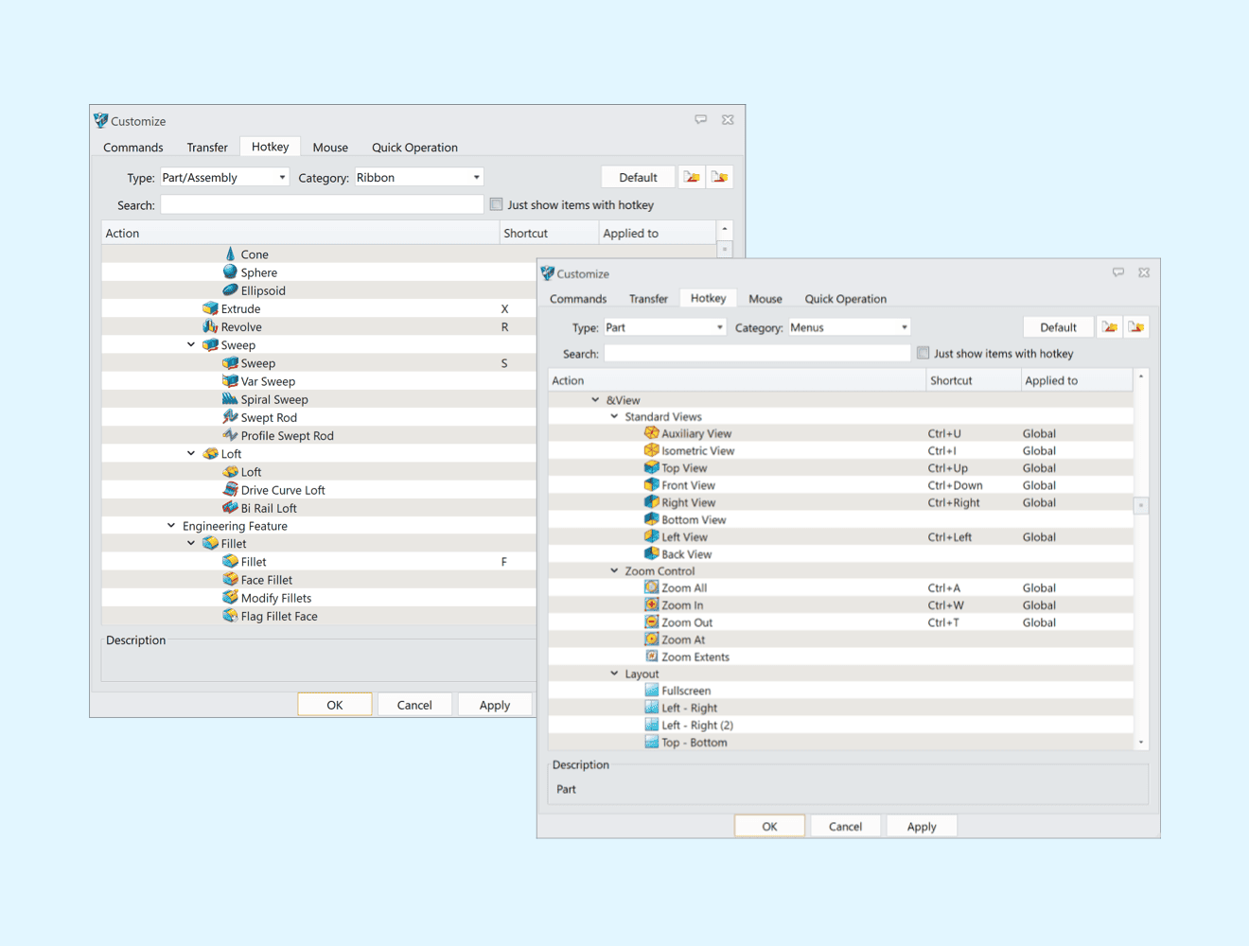Click Apply in the back dialog
Screen dimensions: 1249x946
click(x=495, y=704)
